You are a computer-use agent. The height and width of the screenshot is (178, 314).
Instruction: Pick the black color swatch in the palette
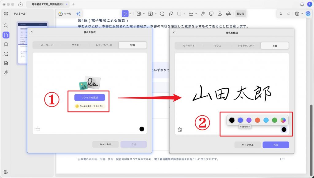(232, 120)
